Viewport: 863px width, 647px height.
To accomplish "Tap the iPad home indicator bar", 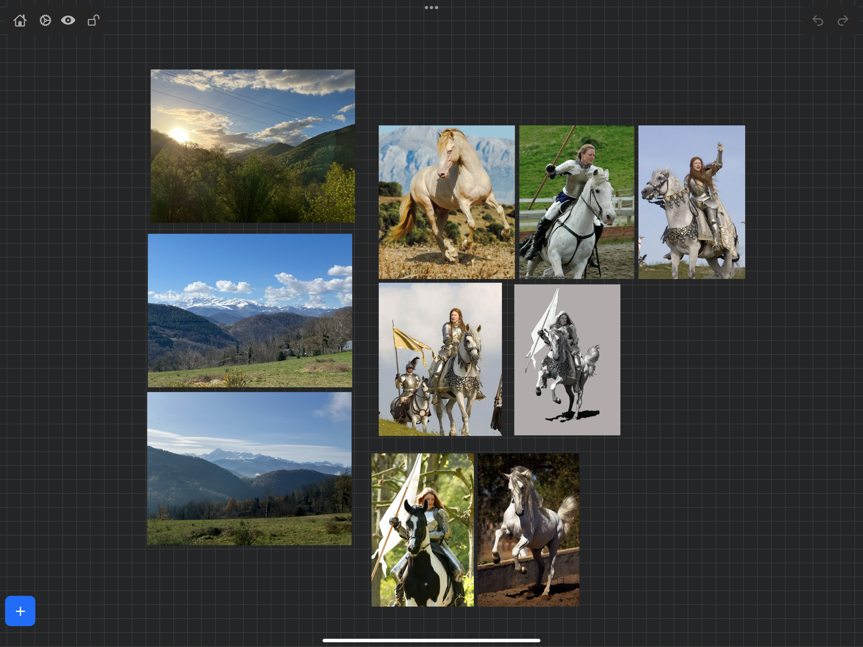I will click(431, 640).
